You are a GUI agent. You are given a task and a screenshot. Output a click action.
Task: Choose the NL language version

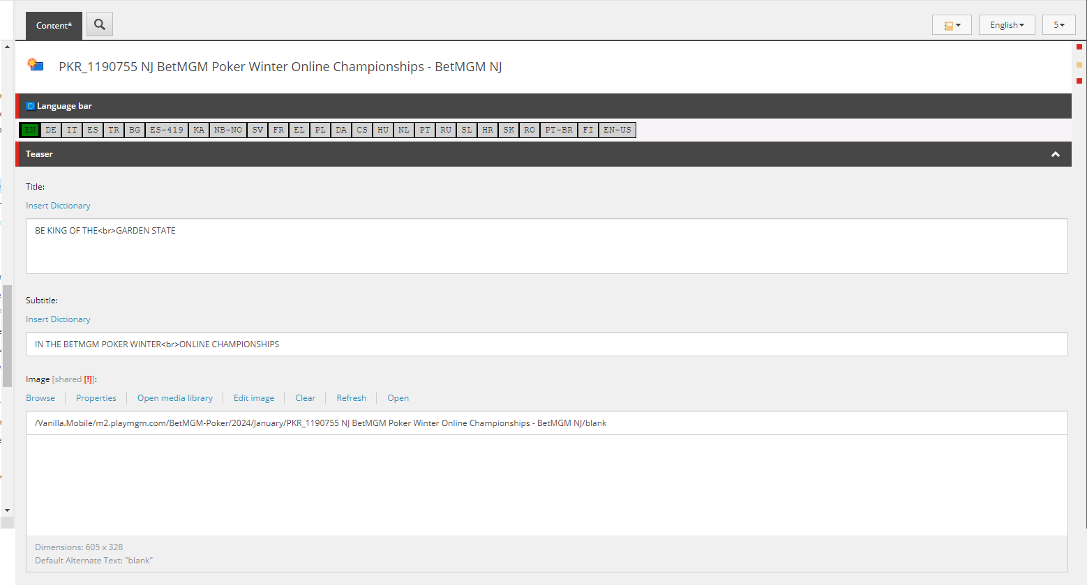pyautogui.click(x=404, y=130)
